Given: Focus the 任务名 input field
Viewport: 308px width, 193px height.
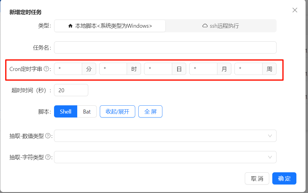Looking at the screenshot, I should coord(165,47).
